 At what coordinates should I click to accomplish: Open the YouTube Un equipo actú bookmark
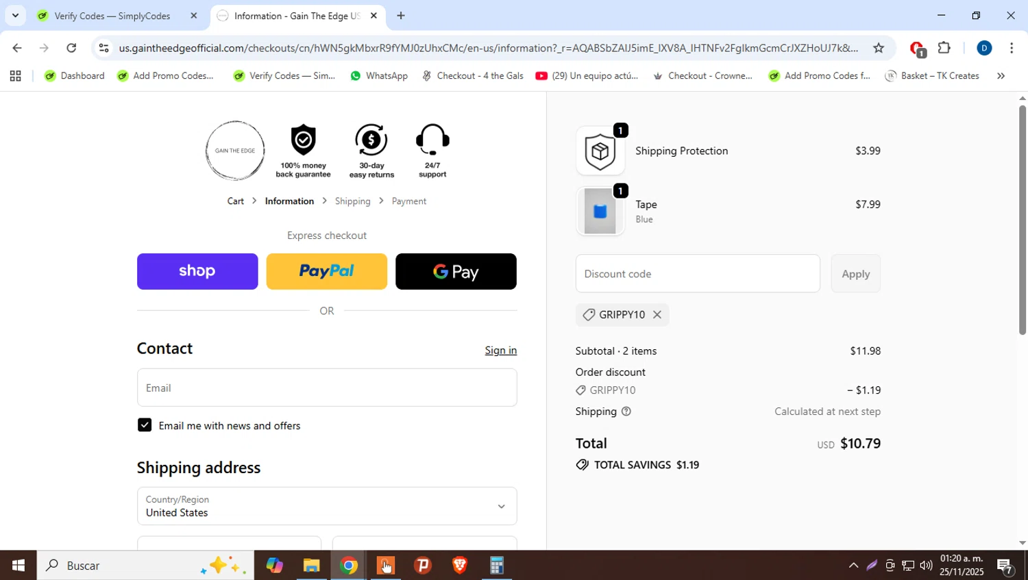click(x=587, y=76)
